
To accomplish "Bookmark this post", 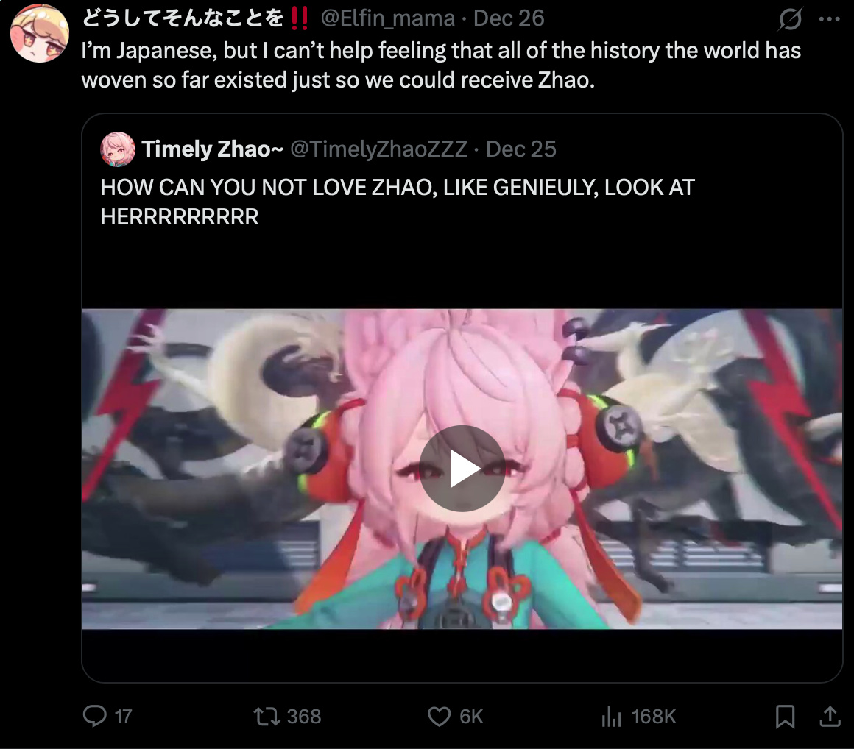I will click(x=785, y=717).
